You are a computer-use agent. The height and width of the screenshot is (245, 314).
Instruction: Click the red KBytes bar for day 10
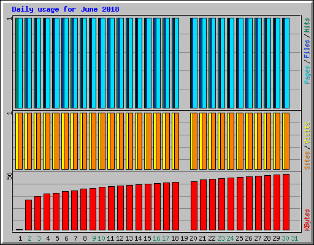(102, 208)
